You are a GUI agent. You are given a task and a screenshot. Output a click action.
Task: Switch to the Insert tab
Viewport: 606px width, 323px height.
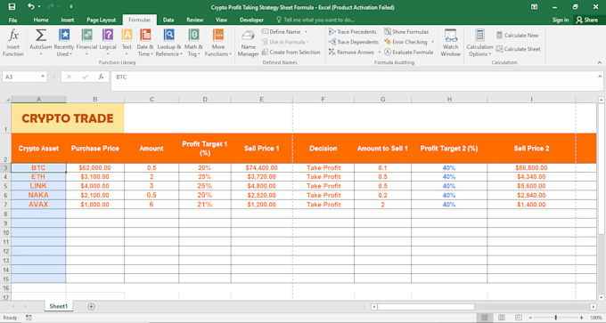[68, 20]
